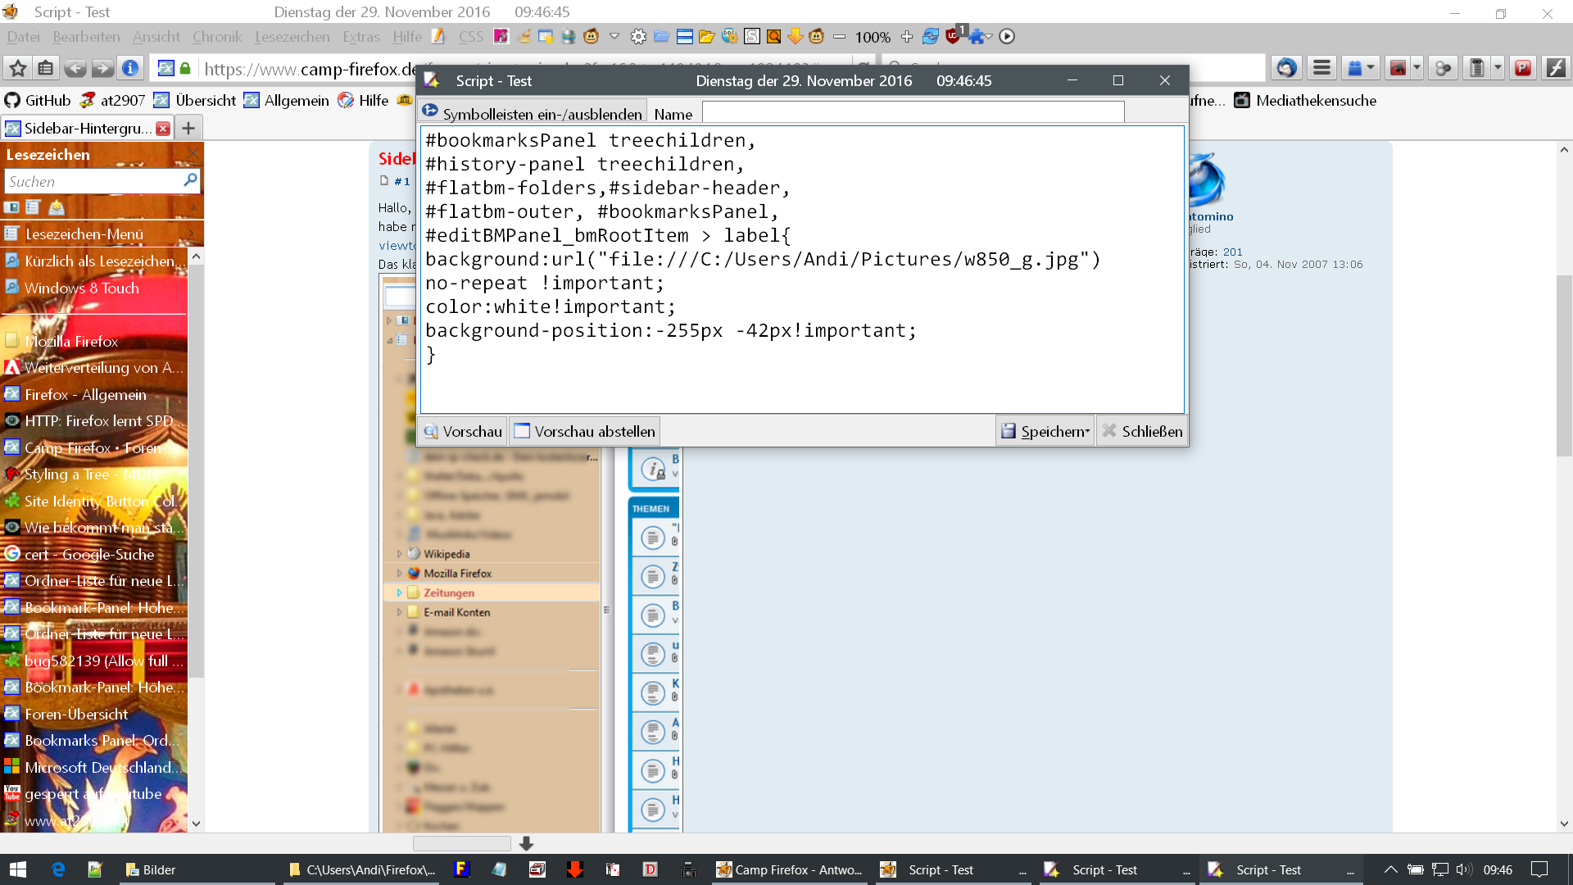Viewport: 1573px width, 885px height.
Task: Click the hamburger menu icon
Action: 1321,68
